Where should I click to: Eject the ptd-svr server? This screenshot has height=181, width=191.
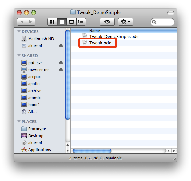[61, 63]
